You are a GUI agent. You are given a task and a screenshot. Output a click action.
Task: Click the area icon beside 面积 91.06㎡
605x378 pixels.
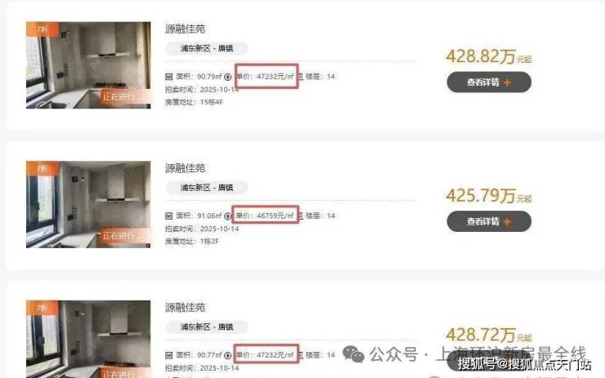[168, 216]
